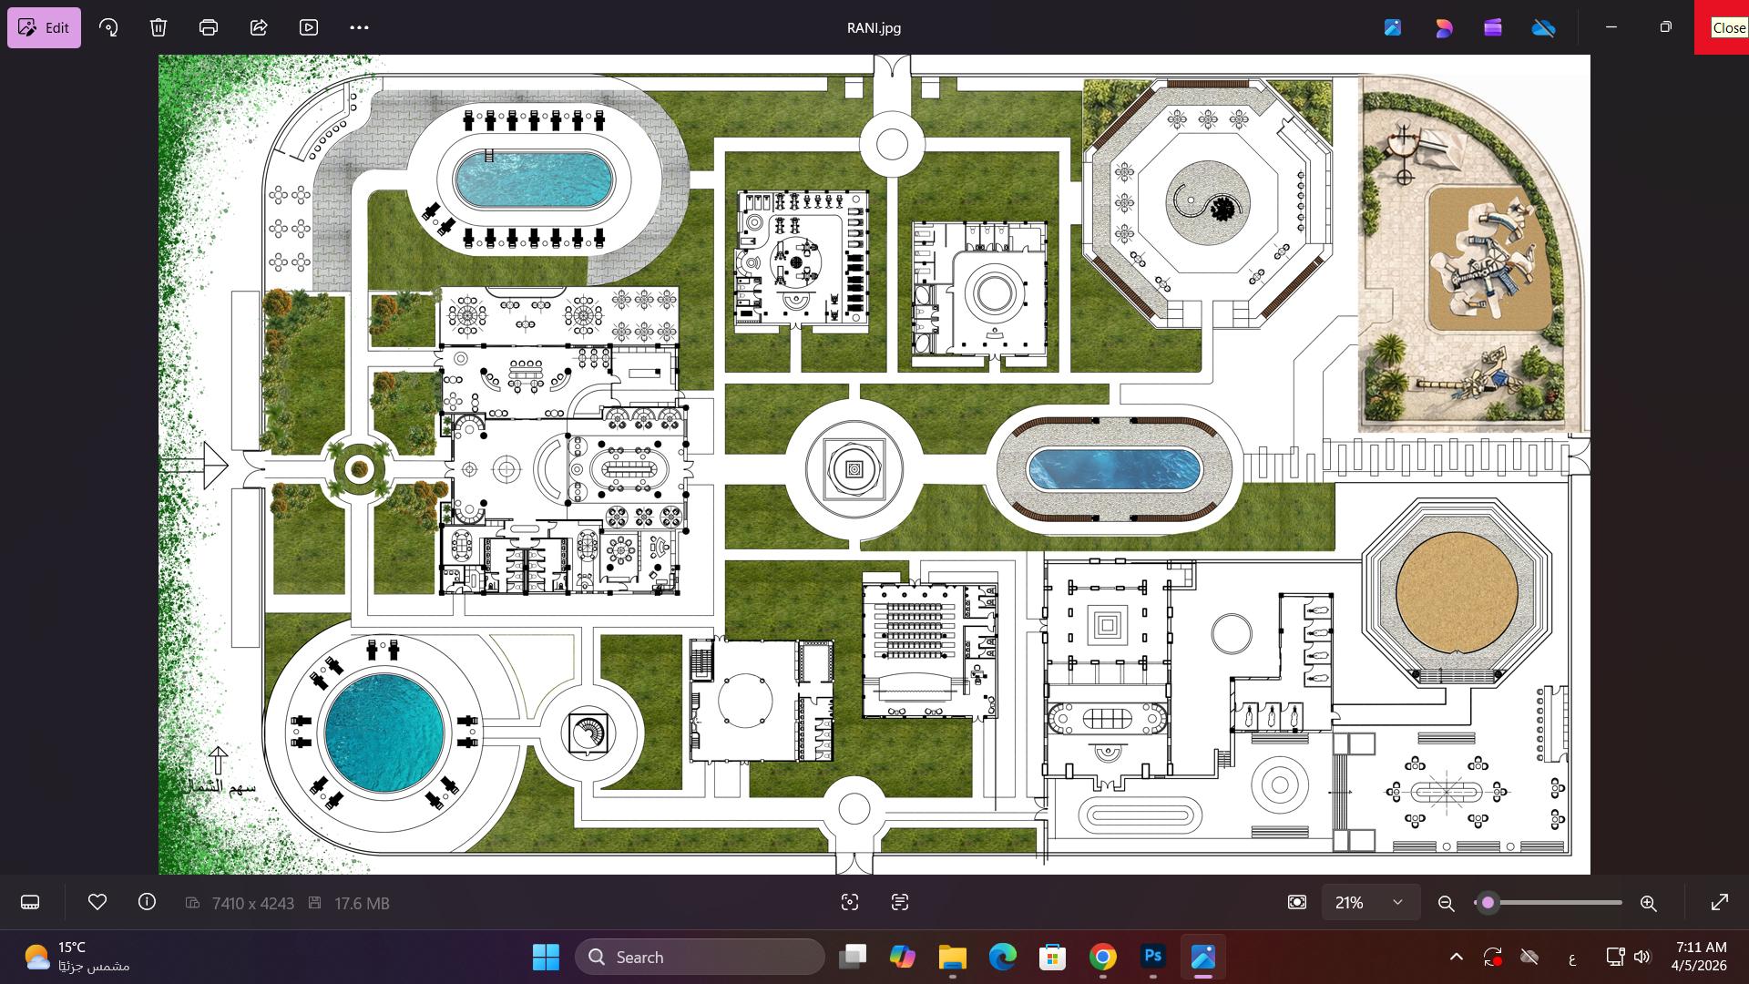Print the image with the printer icon
This screenshot has height=984, width=1749.
click(x=209, y=27)
